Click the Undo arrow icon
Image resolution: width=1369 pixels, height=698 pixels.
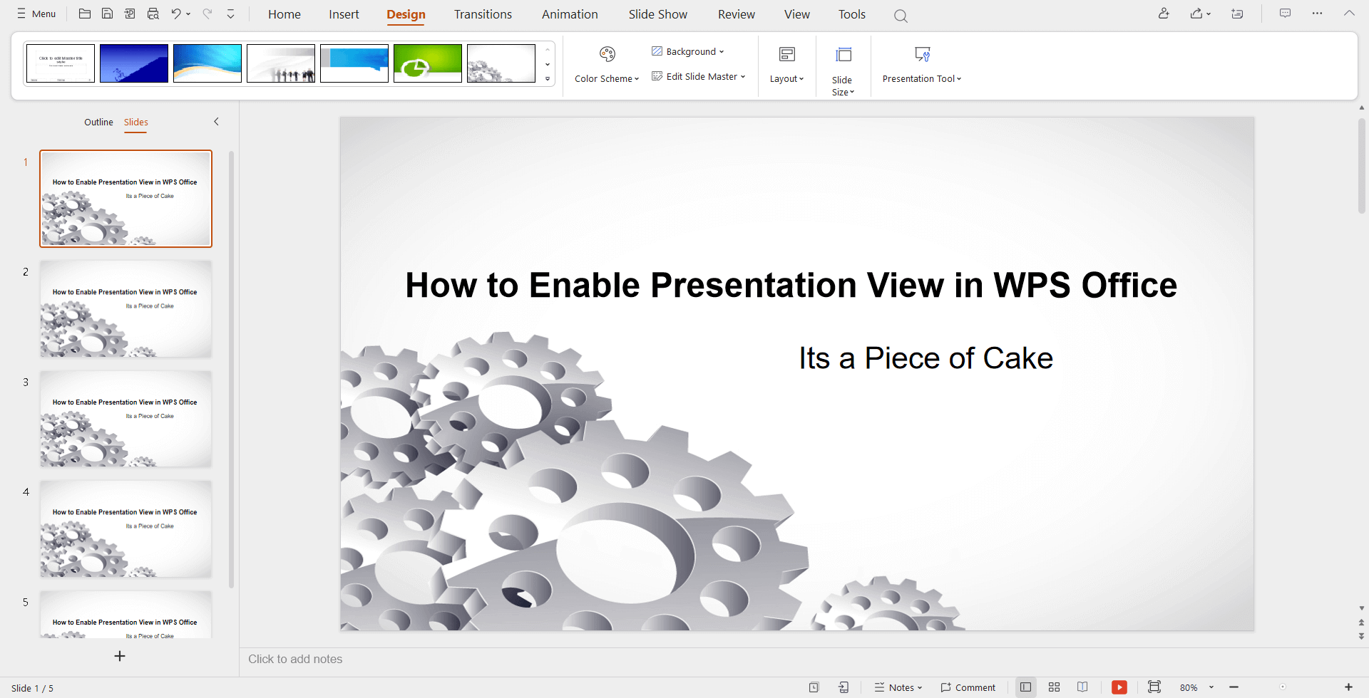pos(175,14)
